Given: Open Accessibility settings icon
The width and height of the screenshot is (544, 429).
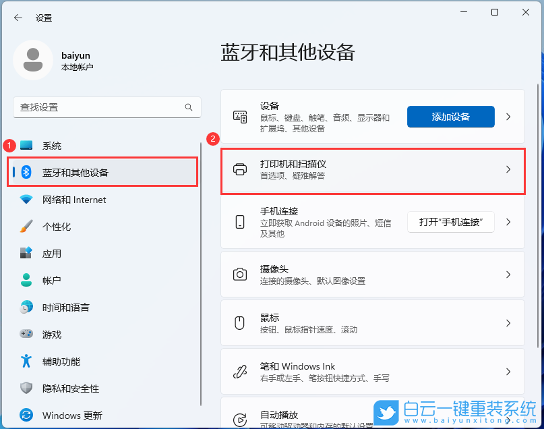Looking at the screenshot, I should (x=26, y=361).
